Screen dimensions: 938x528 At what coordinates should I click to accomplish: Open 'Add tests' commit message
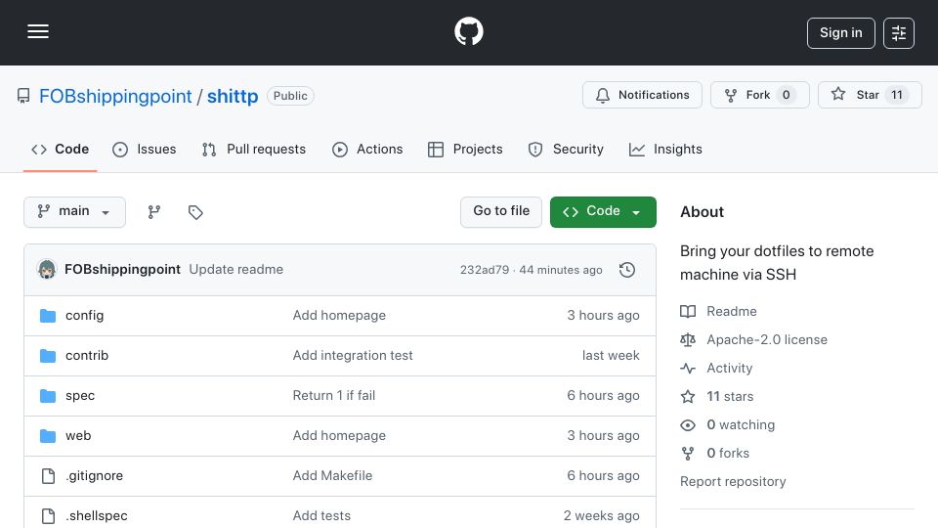tap(321, 516)
